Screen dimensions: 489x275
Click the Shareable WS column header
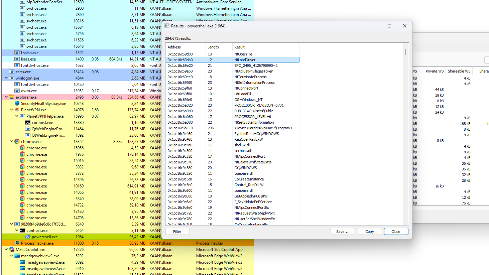click(x=459, y=71)
